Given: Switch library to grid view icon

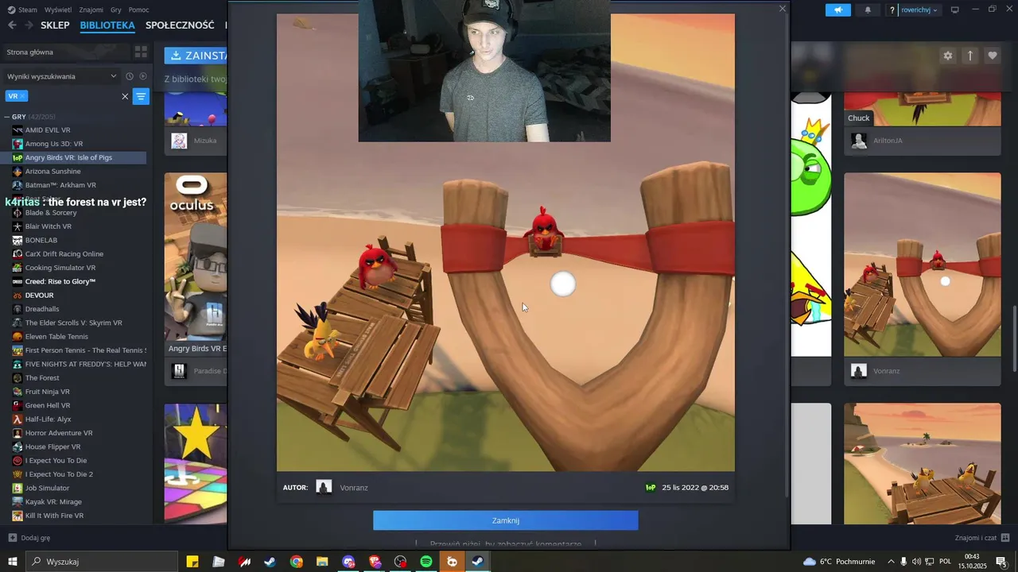Looking at the screenshot, I should click(141, 52).
